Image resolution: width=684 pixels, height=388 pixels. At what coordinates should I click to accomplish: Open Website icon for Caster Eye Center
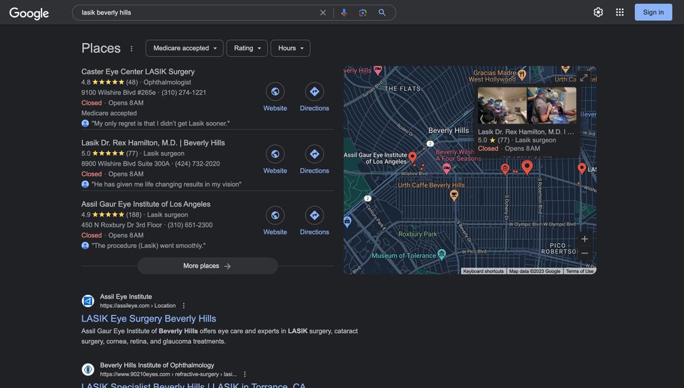coord(275,91)
